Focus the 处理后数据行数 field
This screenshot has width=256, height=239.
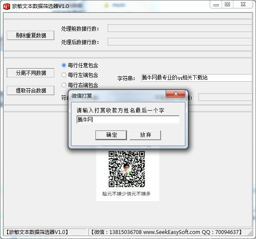pos(180,42)
